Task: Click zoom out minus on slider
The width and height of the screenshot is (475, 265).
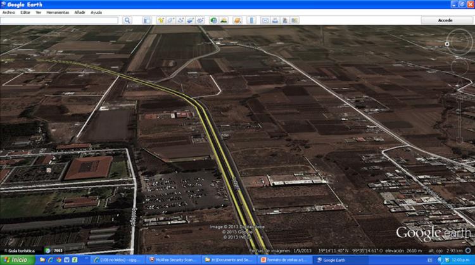Action: [x=460, y=140]
